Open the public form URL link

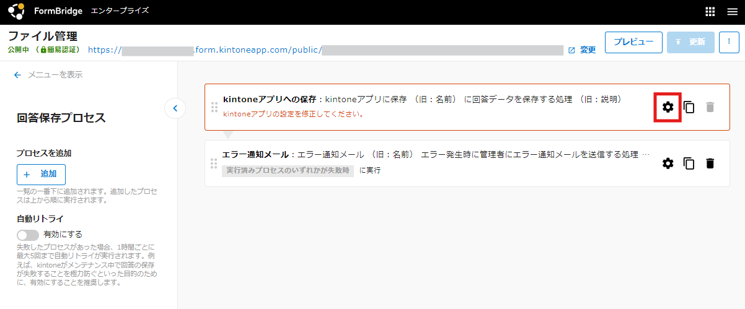[x=325, y=50]
